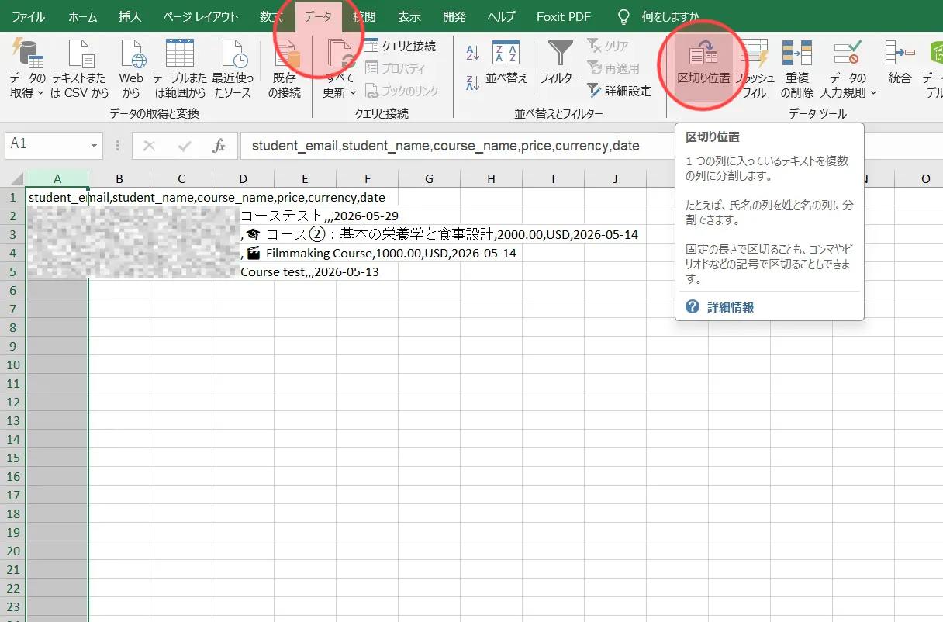The width and height of the screenshot is (943, 622).
Task: Switch to the 開発 tab
Action: 454,16
